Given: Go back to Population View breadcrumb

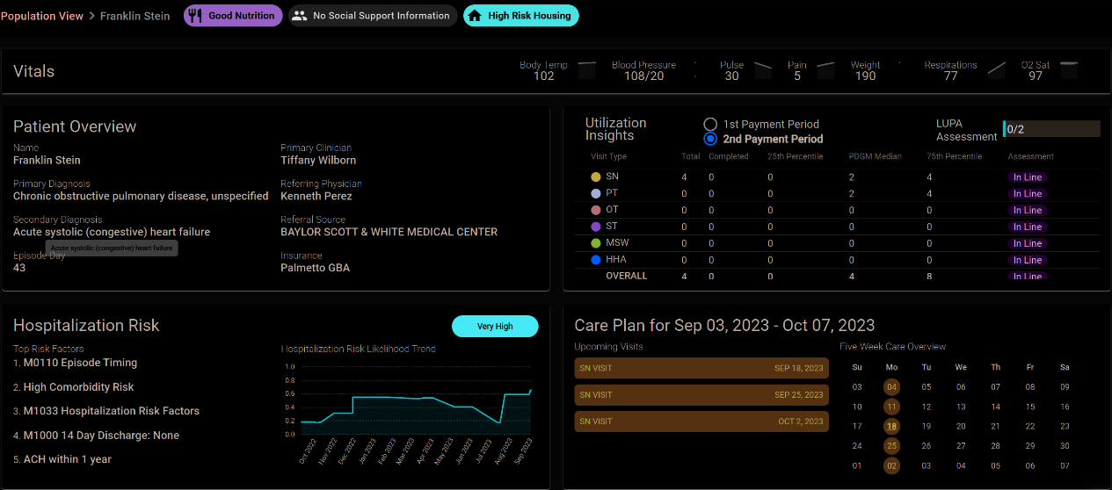Looking at the screenshot, I should click(42, 16).
